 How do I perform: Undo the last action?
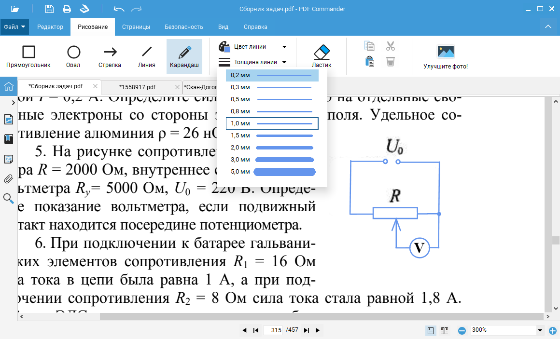tap(119, 9)
